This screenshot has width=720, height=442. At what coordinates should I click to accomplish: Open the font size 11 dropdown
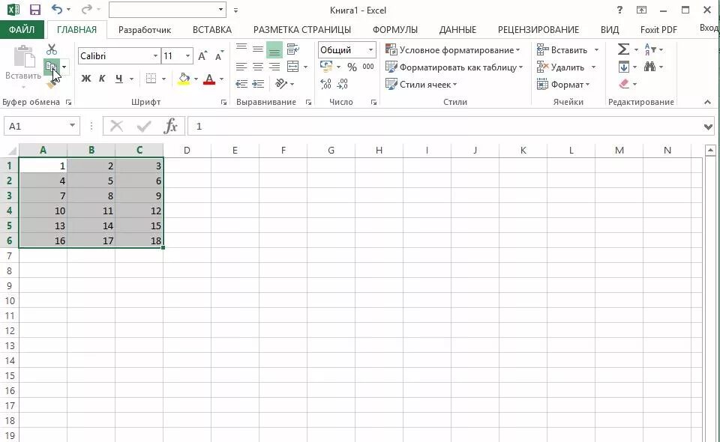[x=187, y=56]
